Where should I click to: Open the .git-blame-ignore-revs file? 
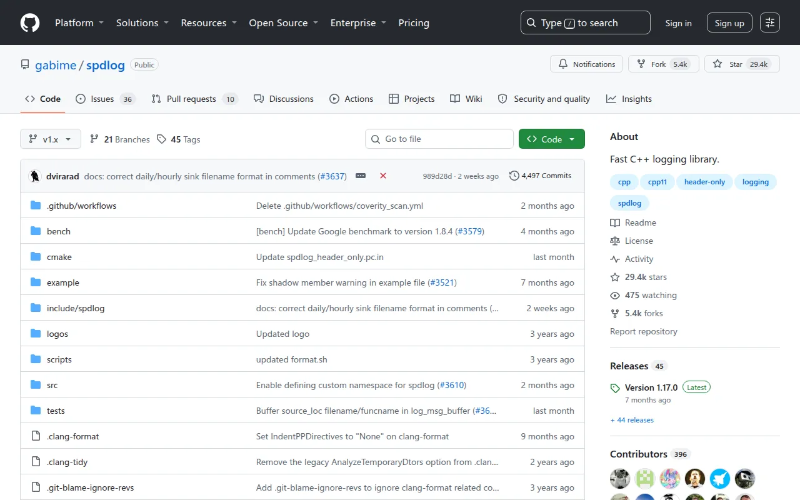(91, 487)
